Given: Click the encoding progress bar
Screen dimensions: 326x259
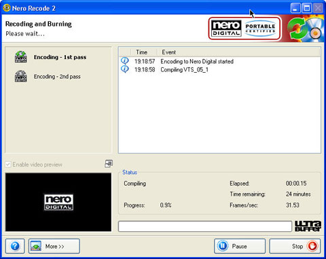Looking at the screenshot, I should tap(205, 226).
